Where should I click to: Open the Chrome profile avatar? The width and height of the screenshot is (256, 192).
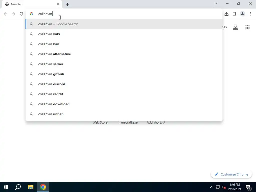point(242,14)
